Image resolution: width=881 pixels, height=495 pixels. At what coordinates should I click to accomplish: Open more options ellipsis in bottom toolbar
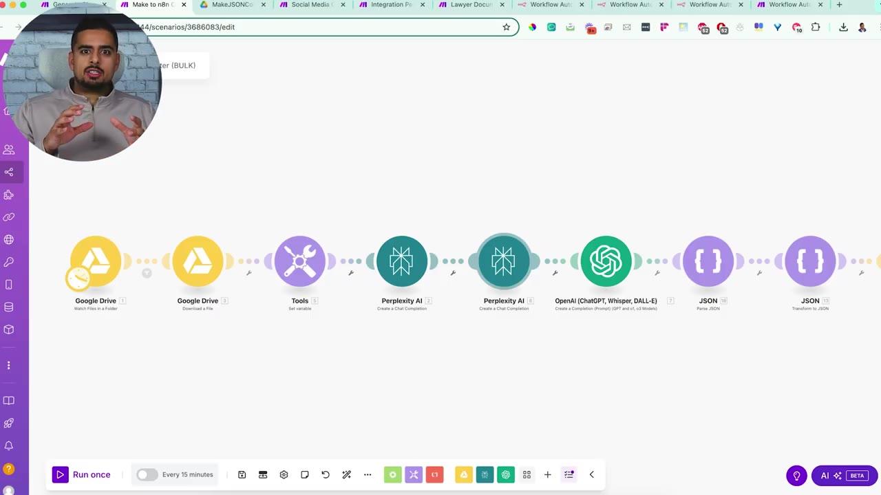point(368,474)
